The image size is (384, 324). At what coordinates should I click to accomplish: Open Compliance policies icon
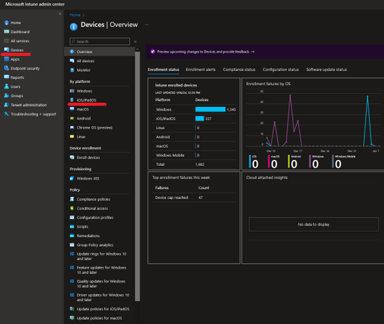tap(72, 199)
